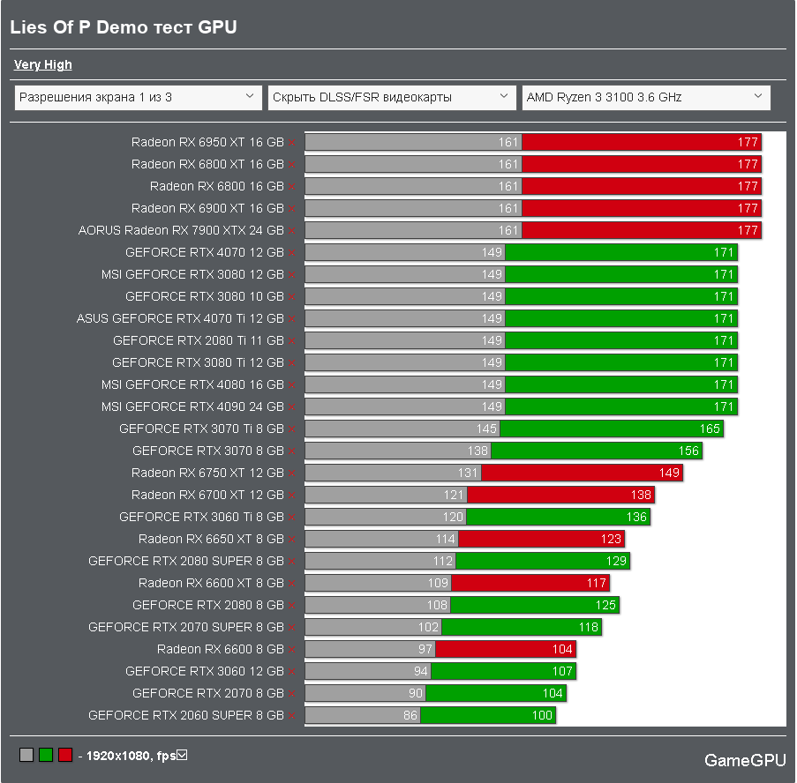Viewport: 797px width, 783px height.
Task: Remove Radeon RX 6950 XT row with red X
Action: point(292,143)
